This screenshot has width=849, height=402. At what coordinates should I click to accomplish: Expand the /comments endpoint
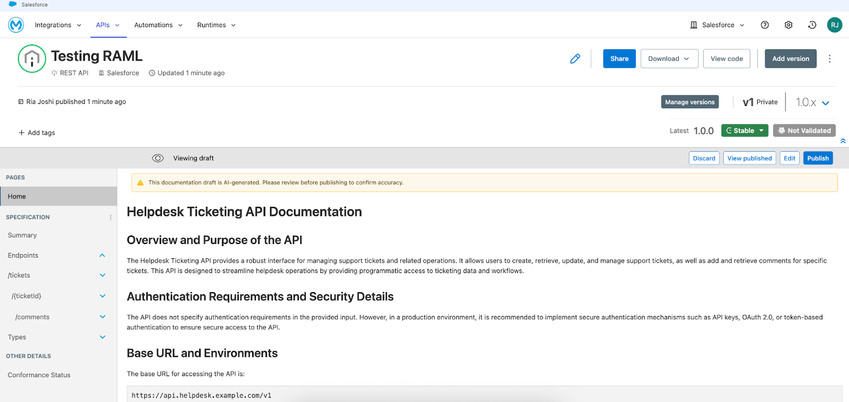pyautogui.click(x=102, y=317)
